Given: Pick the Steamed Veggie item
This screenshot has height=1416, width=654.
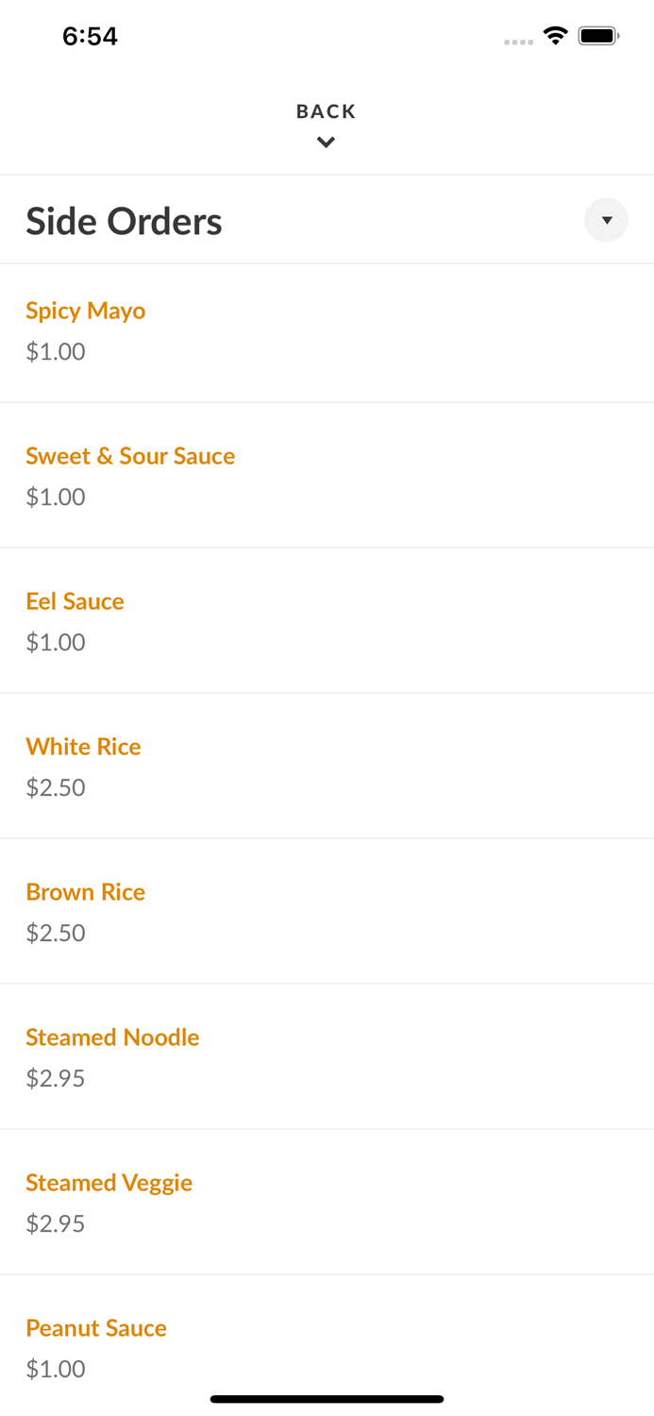Looking at the screenshot, I should click(109, 1183).
